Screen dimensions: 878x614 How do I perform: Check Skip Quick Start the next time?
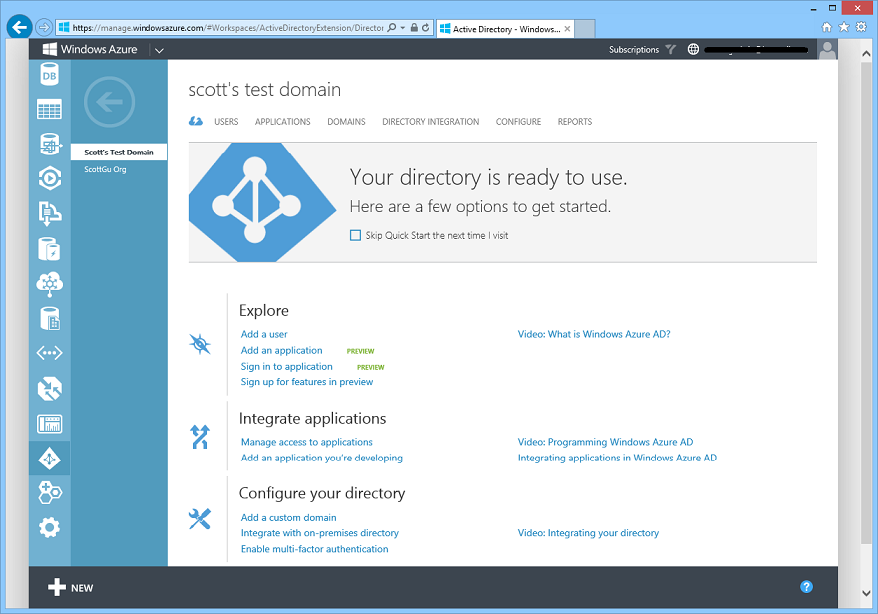coord(355,235)
